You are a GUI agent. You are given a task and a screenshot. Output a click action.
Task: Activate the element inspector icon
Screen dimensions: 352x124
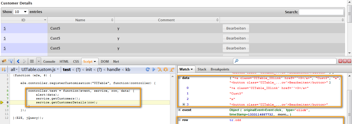pyautogui.click(x=11, y=61)
